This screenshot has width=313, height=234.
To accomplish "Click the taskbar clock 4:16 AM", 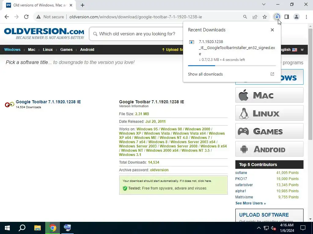I will point(287,225).
